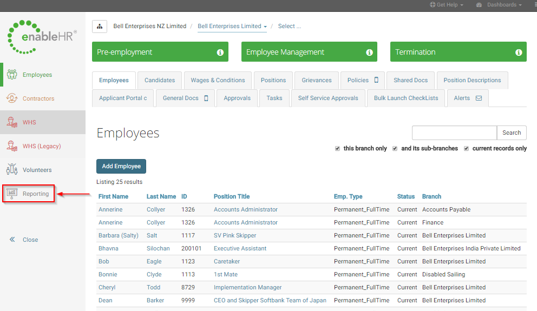Click the Contractors sidebar icon

click(12, 98)
